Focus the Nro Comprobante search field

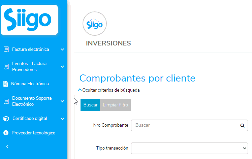189,125
